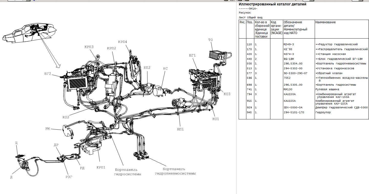This screenshot has width=369, height=194.
Task: Select the КРП1 callout label
Action: pyautogui.click(x=101, y=167)
